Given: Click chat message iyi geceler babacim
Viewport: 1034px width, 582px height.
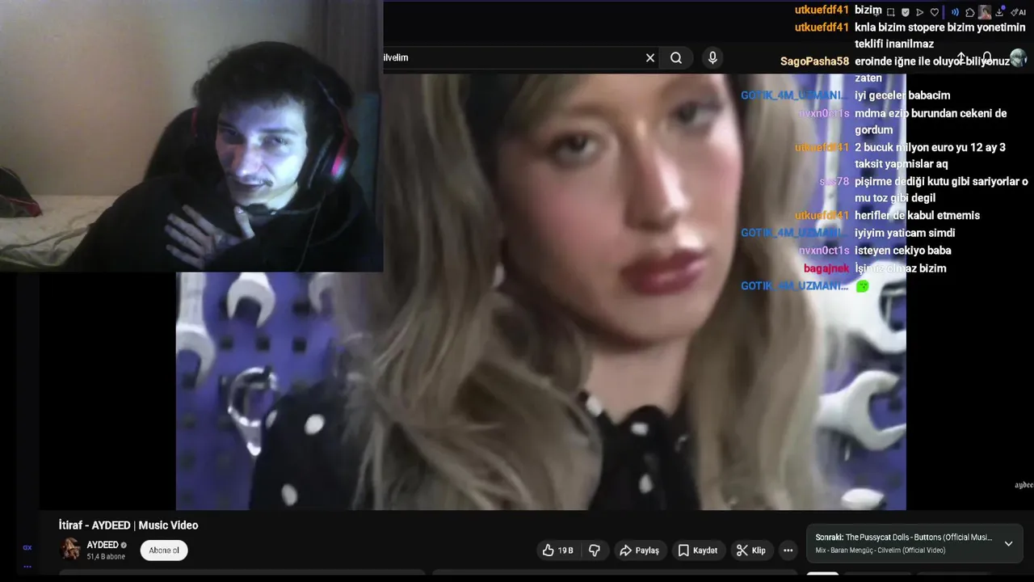Looking at the screenshot, I should coord(902,95).
